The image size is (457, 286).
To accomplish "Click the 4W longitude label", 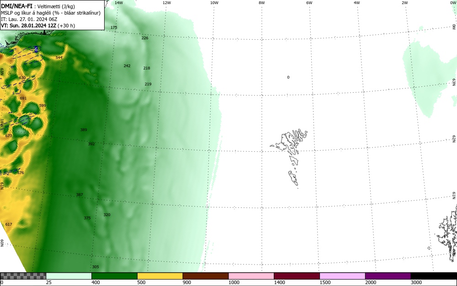I will (357, 3).
